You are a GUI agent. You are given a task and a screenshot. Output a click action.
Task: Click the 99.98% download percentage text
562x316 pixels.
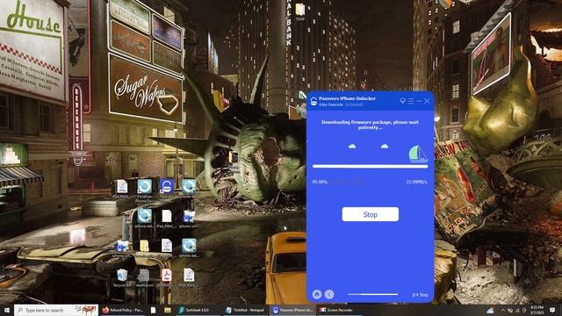click(320, 182)
